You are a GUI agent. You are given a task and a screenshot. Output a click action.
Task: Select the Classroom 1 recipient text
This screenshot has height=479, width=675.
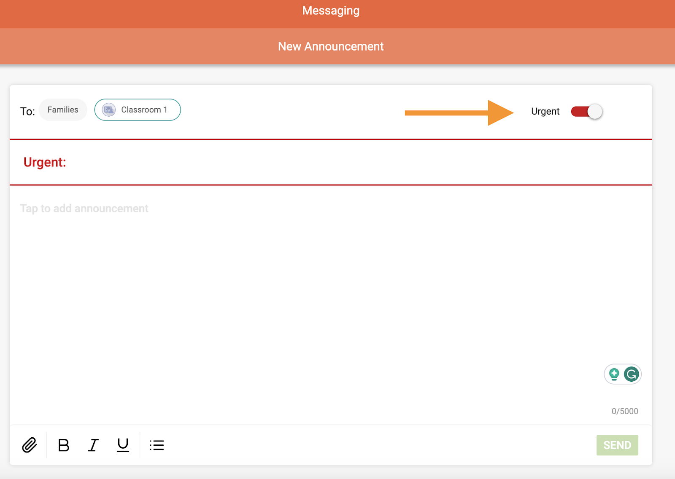click(144, 110)
